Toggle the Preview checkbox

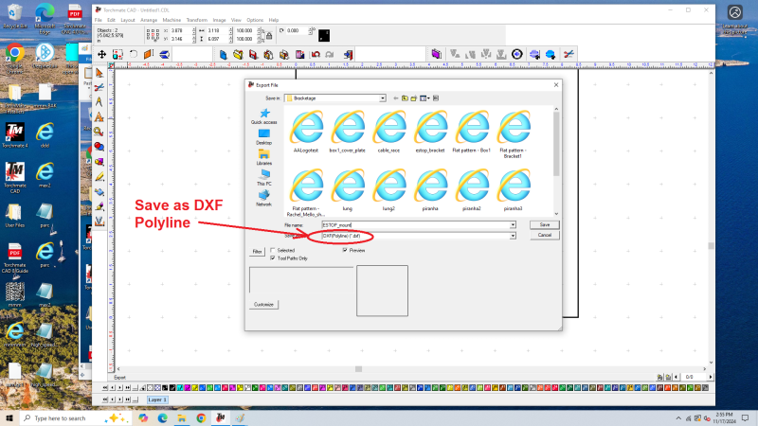click(x=345, y=250)
